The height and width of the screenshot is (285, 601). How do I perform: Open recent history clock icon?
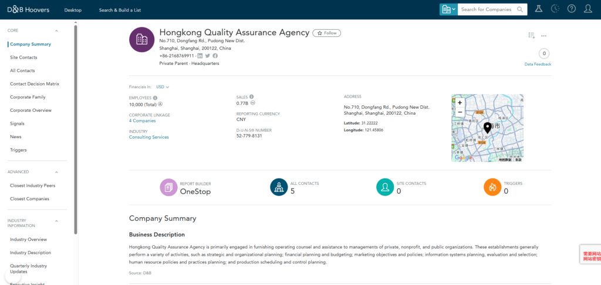click(x=555, y=9)
